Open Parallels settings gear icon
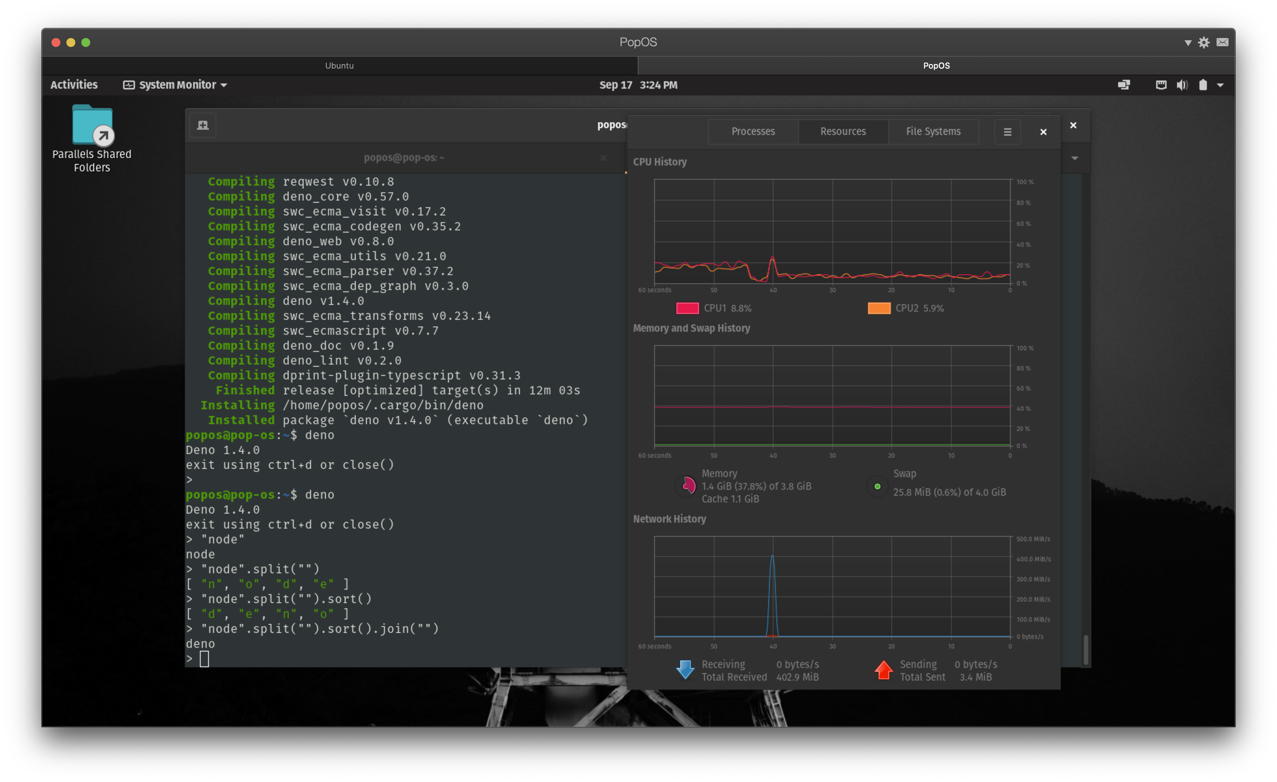 [x=1204, y=42]
